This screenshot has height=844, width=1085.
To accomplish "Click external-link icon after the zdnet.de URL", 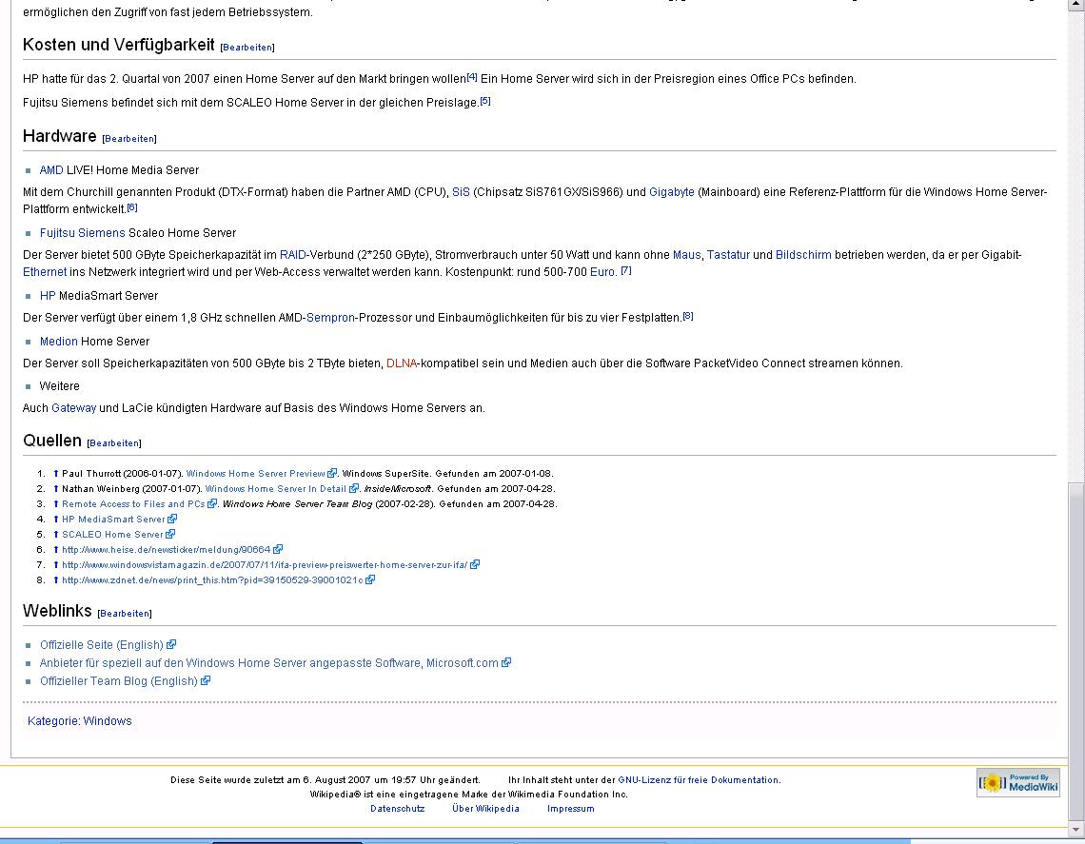I will click(370, 579).
